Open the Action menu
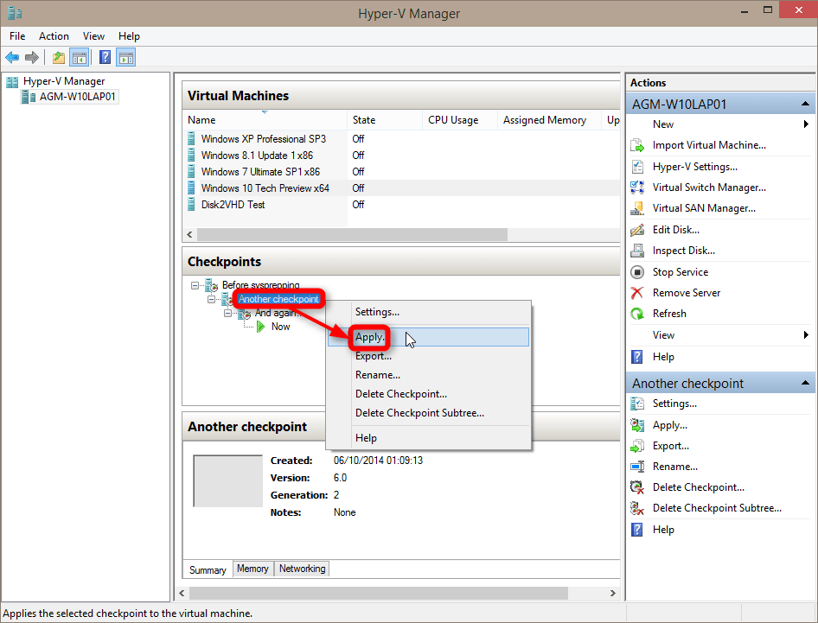The height and width of the screenshot is (623, 818). pos(54,36)
